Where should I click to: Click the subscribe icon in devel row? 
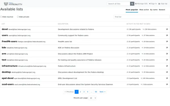[167, 29]
